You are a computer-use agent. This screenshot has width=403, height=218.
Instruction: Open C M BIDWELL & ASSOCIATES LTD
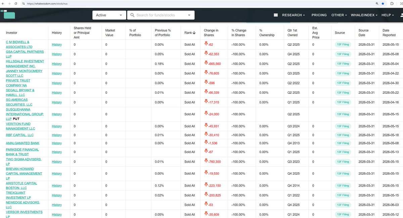[x=19, y=44]
